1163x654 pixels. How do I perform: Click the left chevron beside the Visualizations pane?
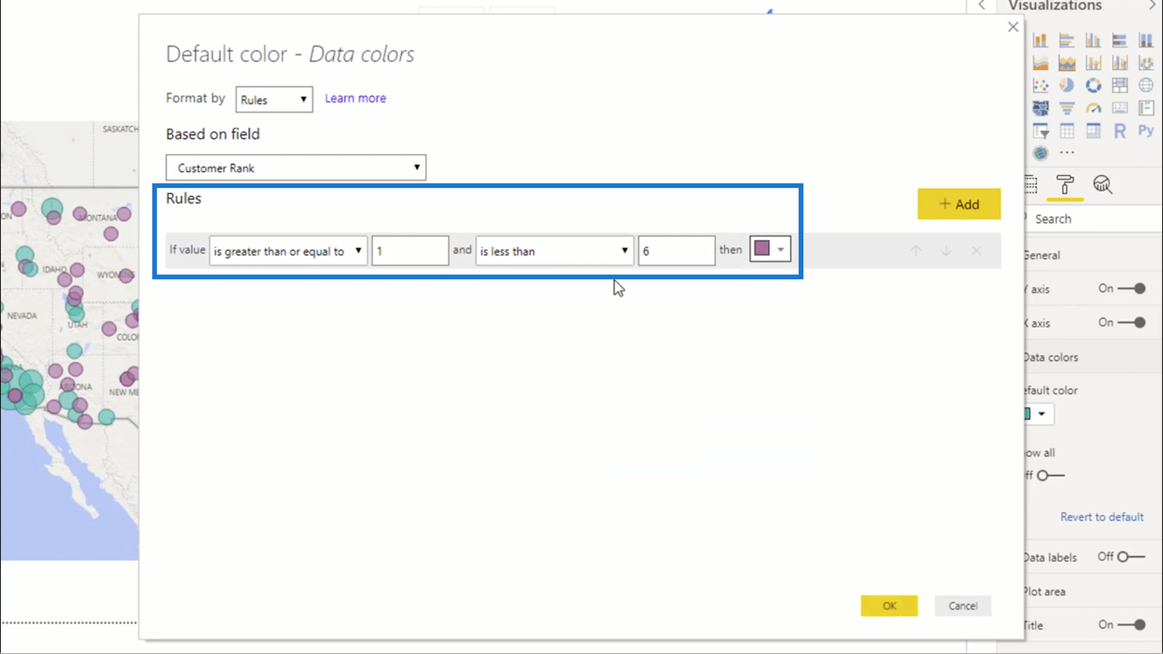(x=982, y=6)
